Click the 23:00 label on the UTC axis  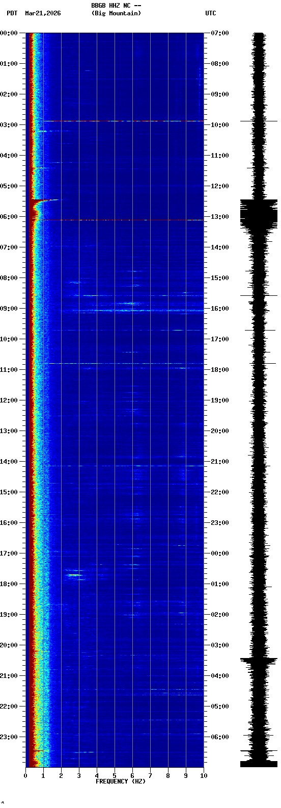pyautogui.click(x=220, y=523)
